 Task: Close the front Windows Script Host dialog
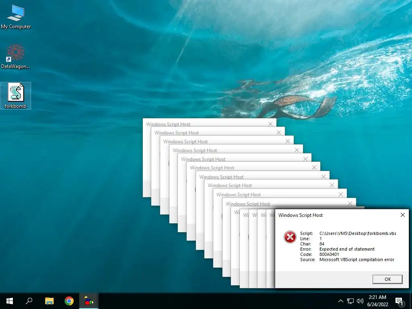pos(402,215)
